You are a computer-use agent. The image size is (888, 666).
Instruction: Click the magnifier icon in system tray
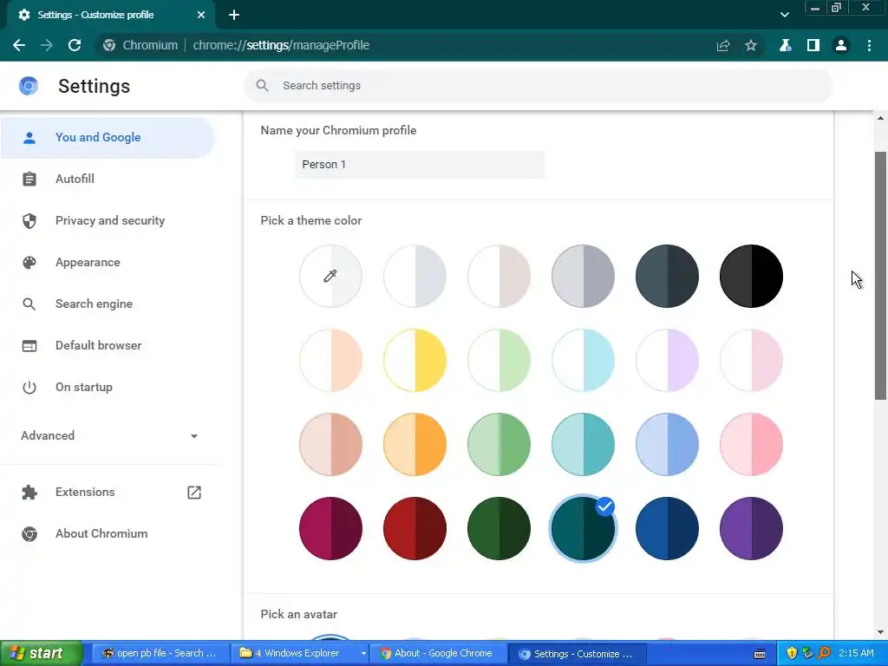click(824, 654)
